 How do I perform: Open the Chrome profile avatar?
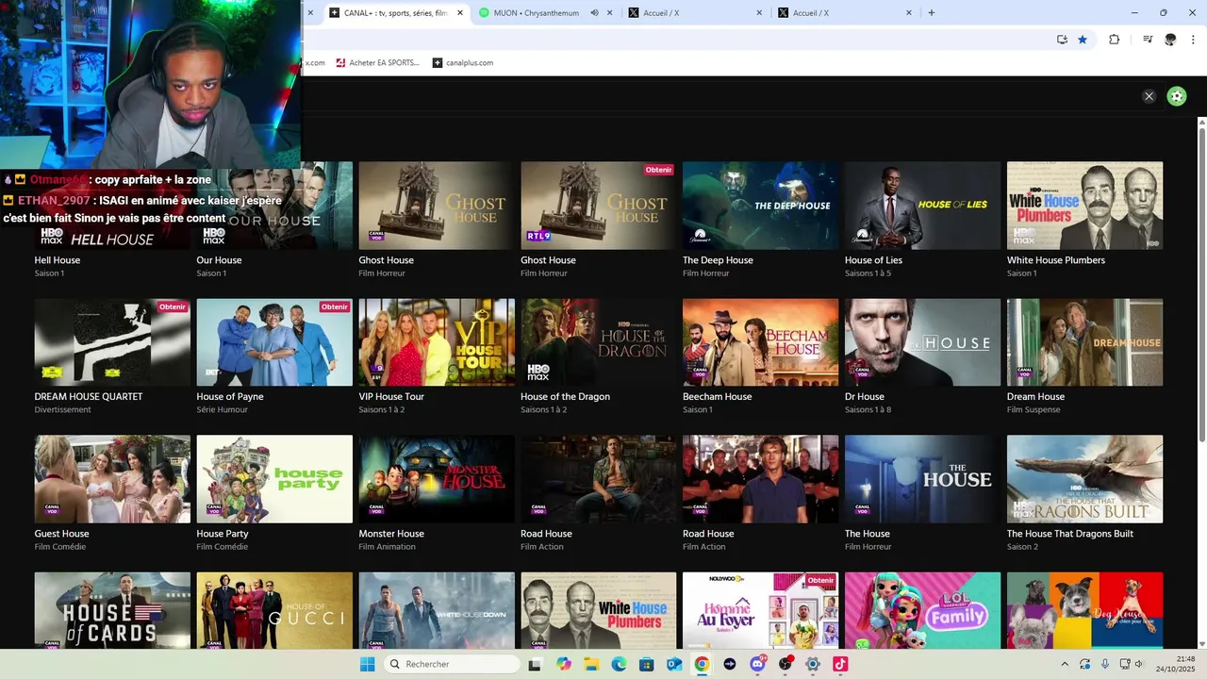pos(1170,40)
